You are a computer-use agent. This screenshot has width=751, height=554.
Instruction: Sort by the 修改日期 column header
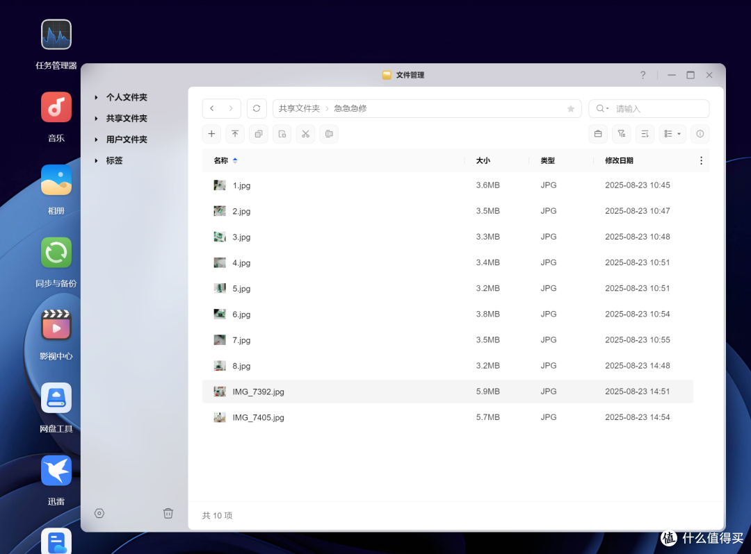click(x=619, y=160)
